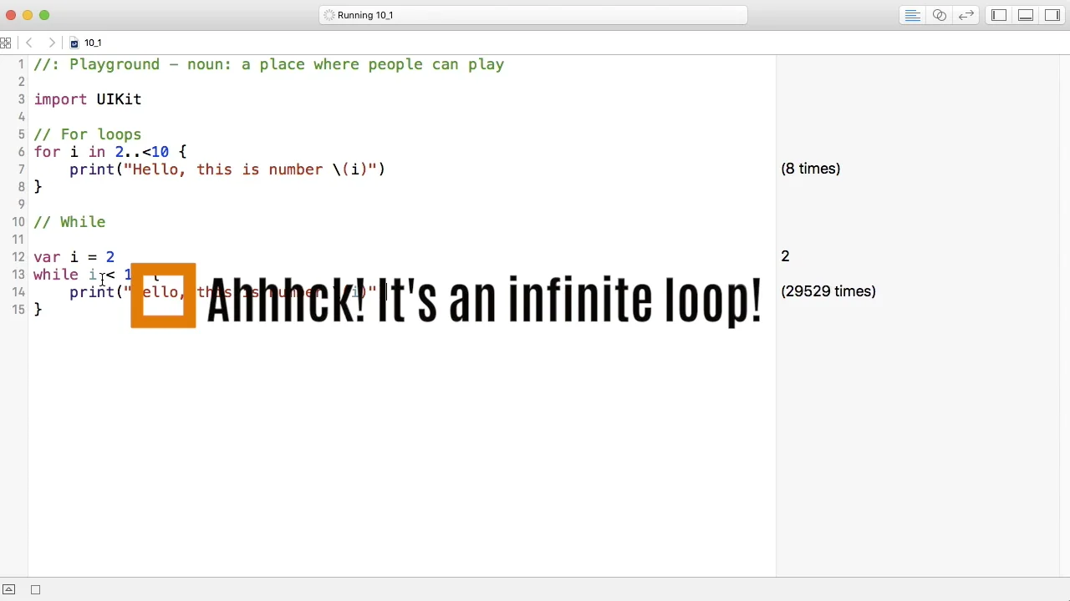Click the "// For loops" comment
The width and height of the screenshot is (1070, 601).
88,134
